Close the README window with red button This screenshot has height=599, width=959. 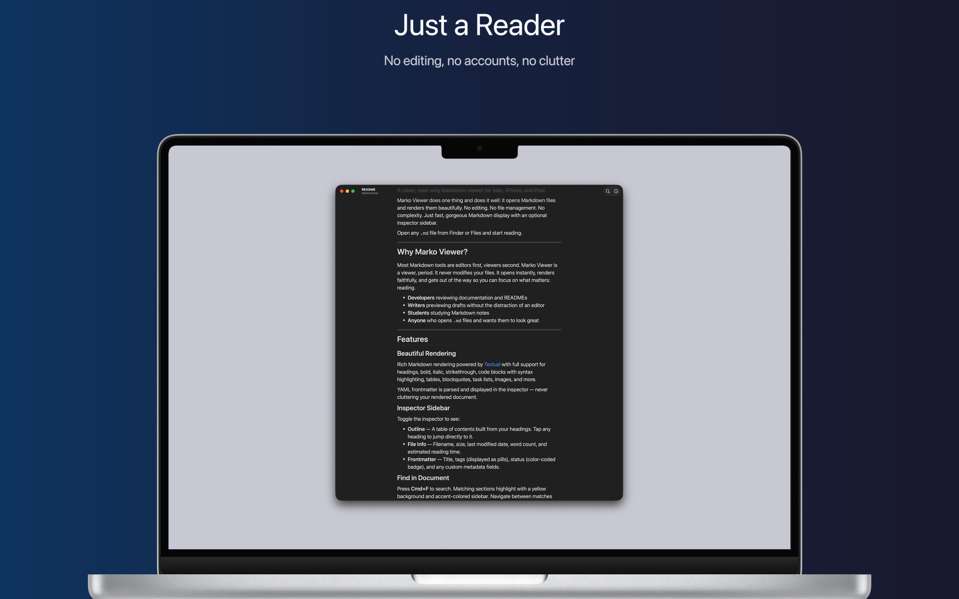(342, 191)
